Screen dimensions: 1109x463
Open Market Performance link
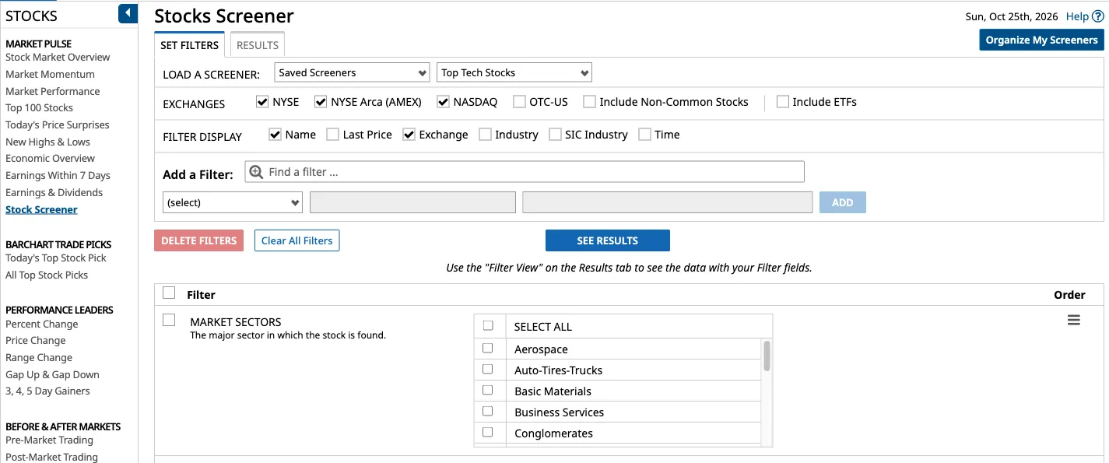pyautogui.click(x=53, y=91)
